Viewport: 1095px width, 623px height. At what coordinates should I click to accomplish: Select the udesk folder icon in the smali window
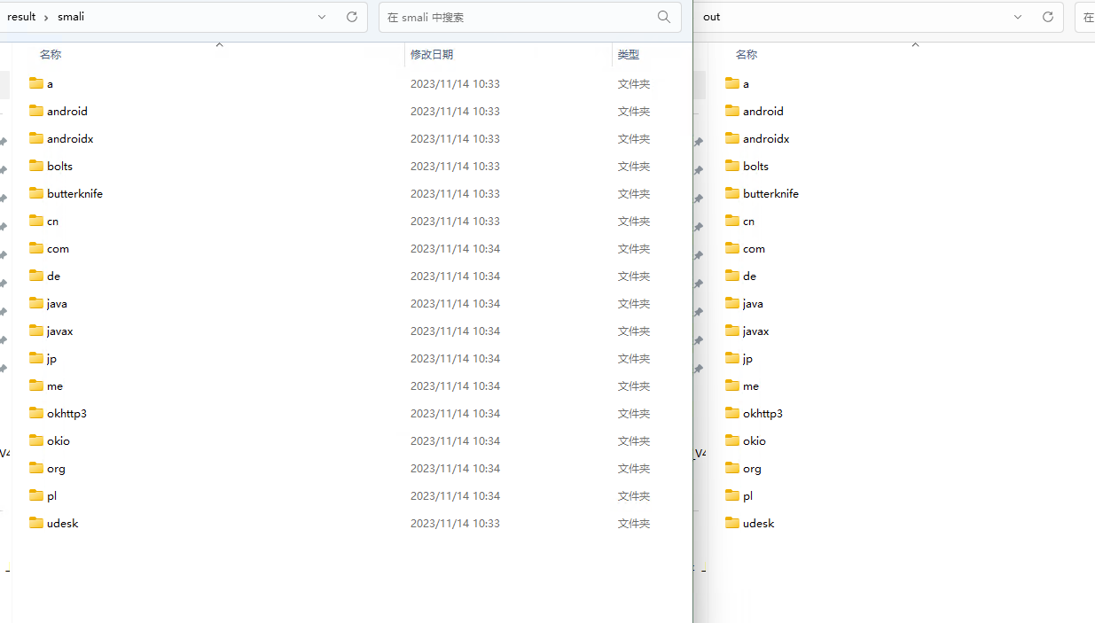tap(36, 523)
